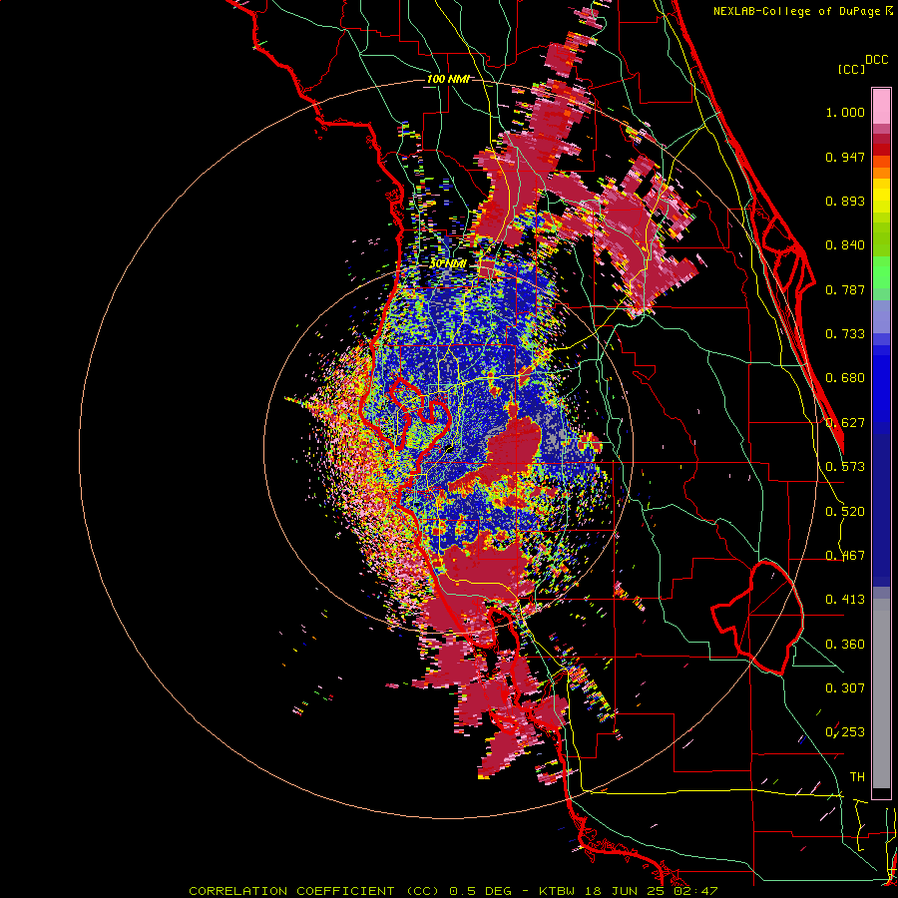The height and width of the screenshot is (898, 898).
Task: Select the 0.573 colorbar value
Action: (x=845, y=467)
